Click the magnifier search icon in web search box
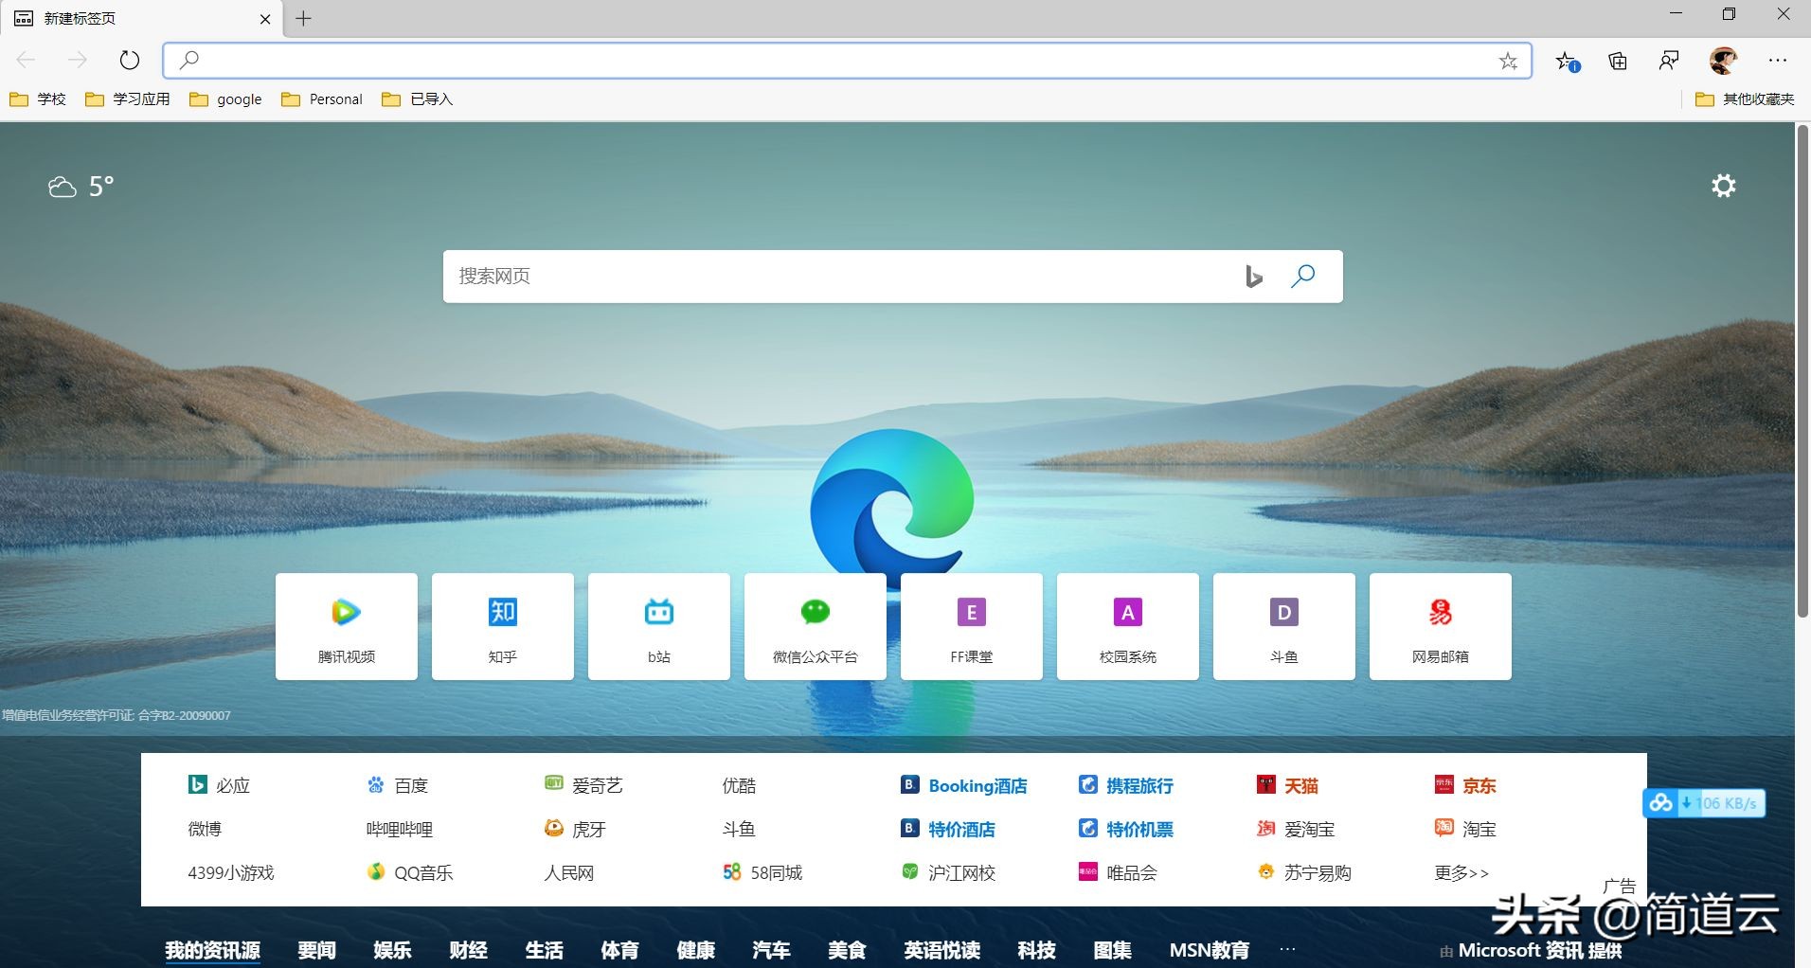This screenshot has width=1811, height=968. point(1302,277)
